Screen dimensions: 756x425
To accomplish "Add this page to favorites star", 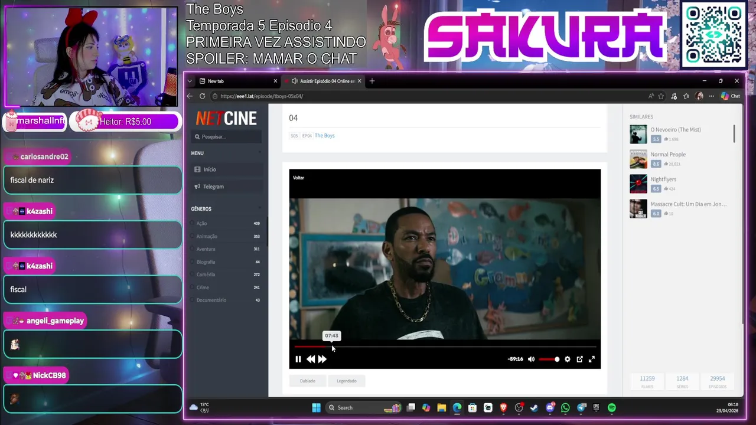I will click(x=661, y=96).
